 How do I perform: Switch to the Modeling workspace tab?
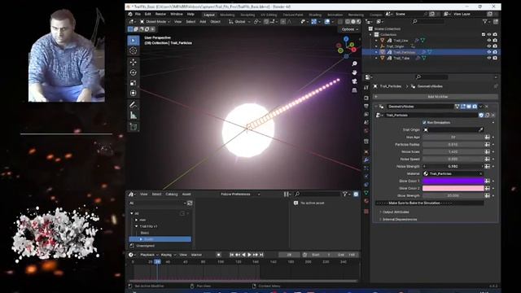(x=227, y=15)
